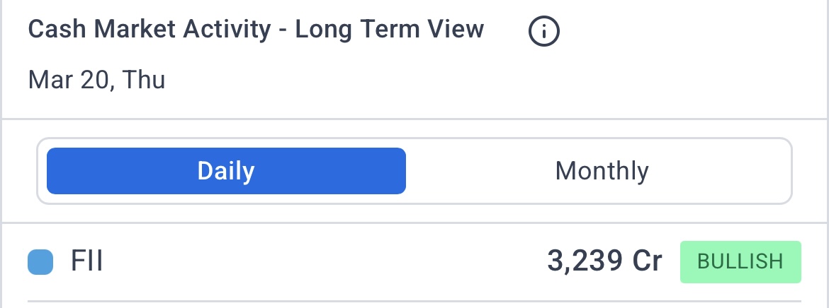Click the info icon beside the title

coord(544,32)
